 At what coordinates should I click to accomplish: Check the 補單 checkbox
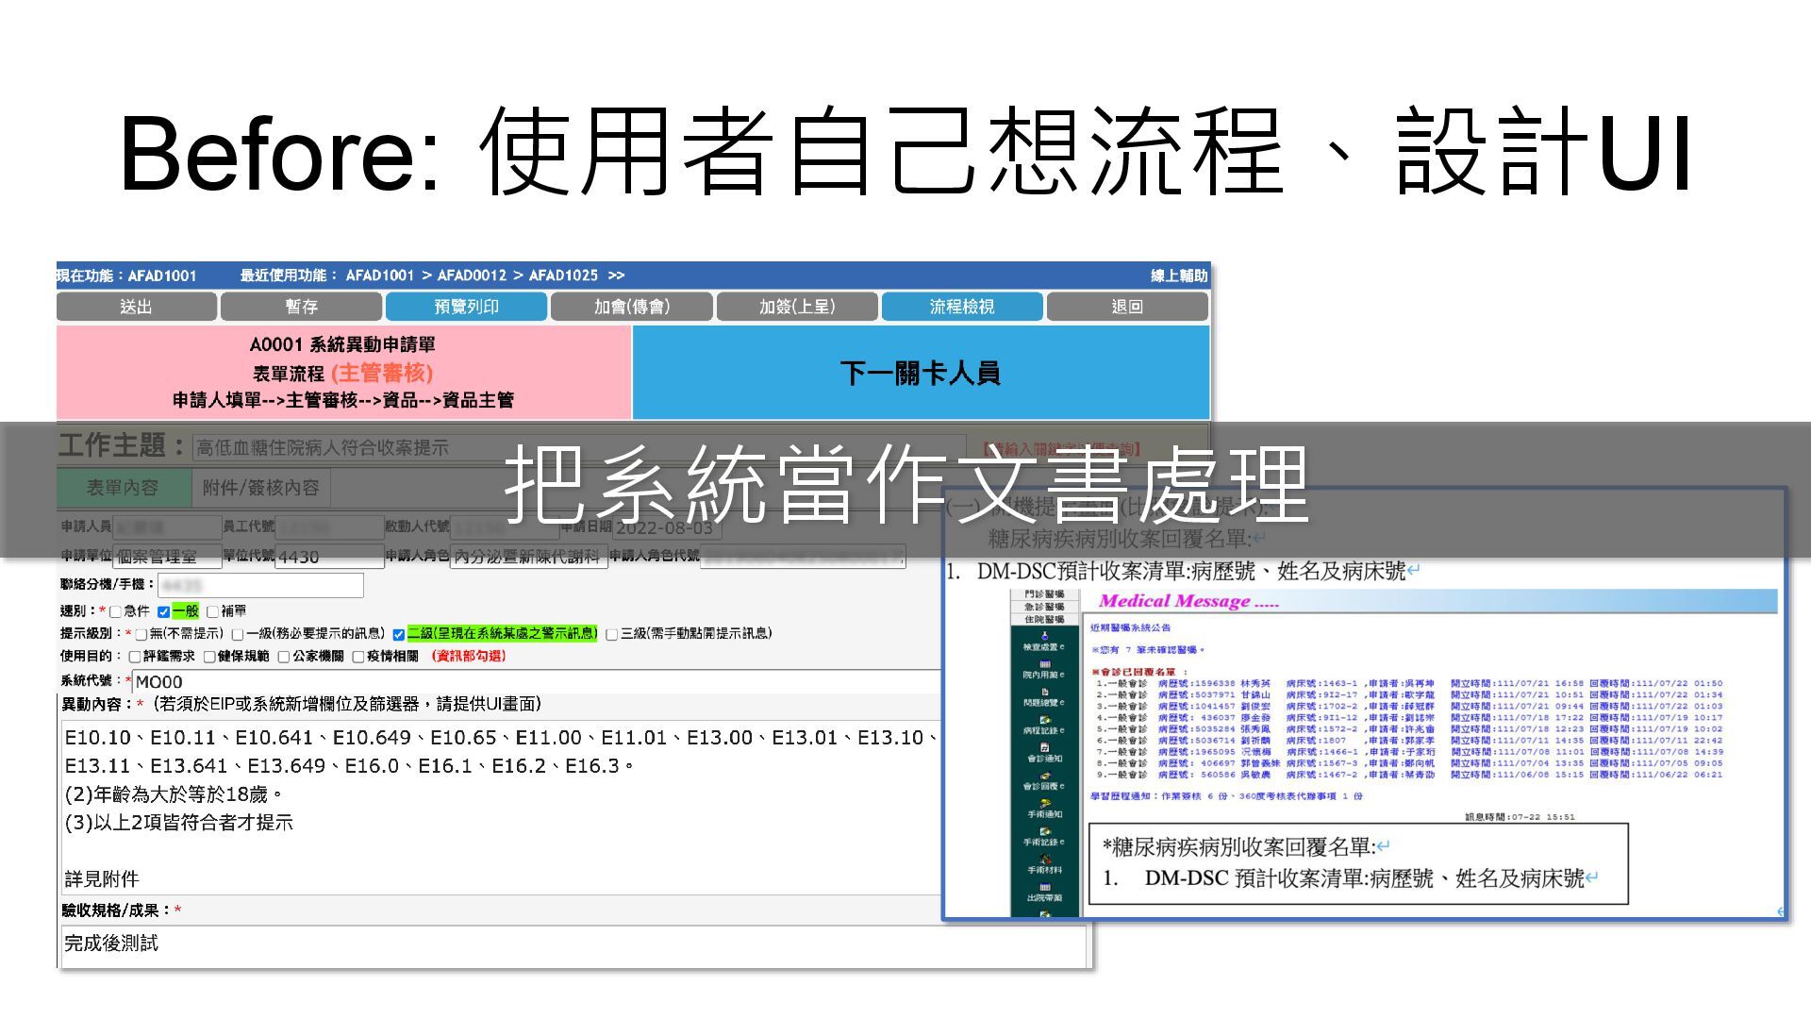click(x=212, y=611)
